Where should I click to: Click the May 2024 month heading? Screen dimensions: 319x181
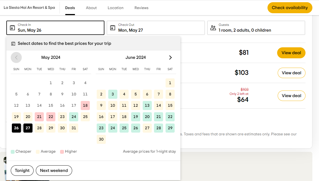(51, 57)
